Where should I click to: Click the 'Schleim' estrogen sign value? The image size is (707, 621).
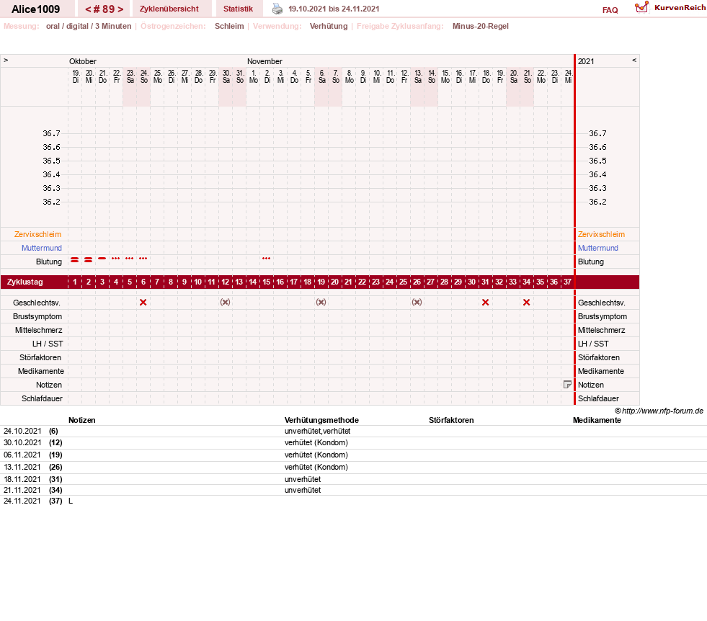click(229, 26)
